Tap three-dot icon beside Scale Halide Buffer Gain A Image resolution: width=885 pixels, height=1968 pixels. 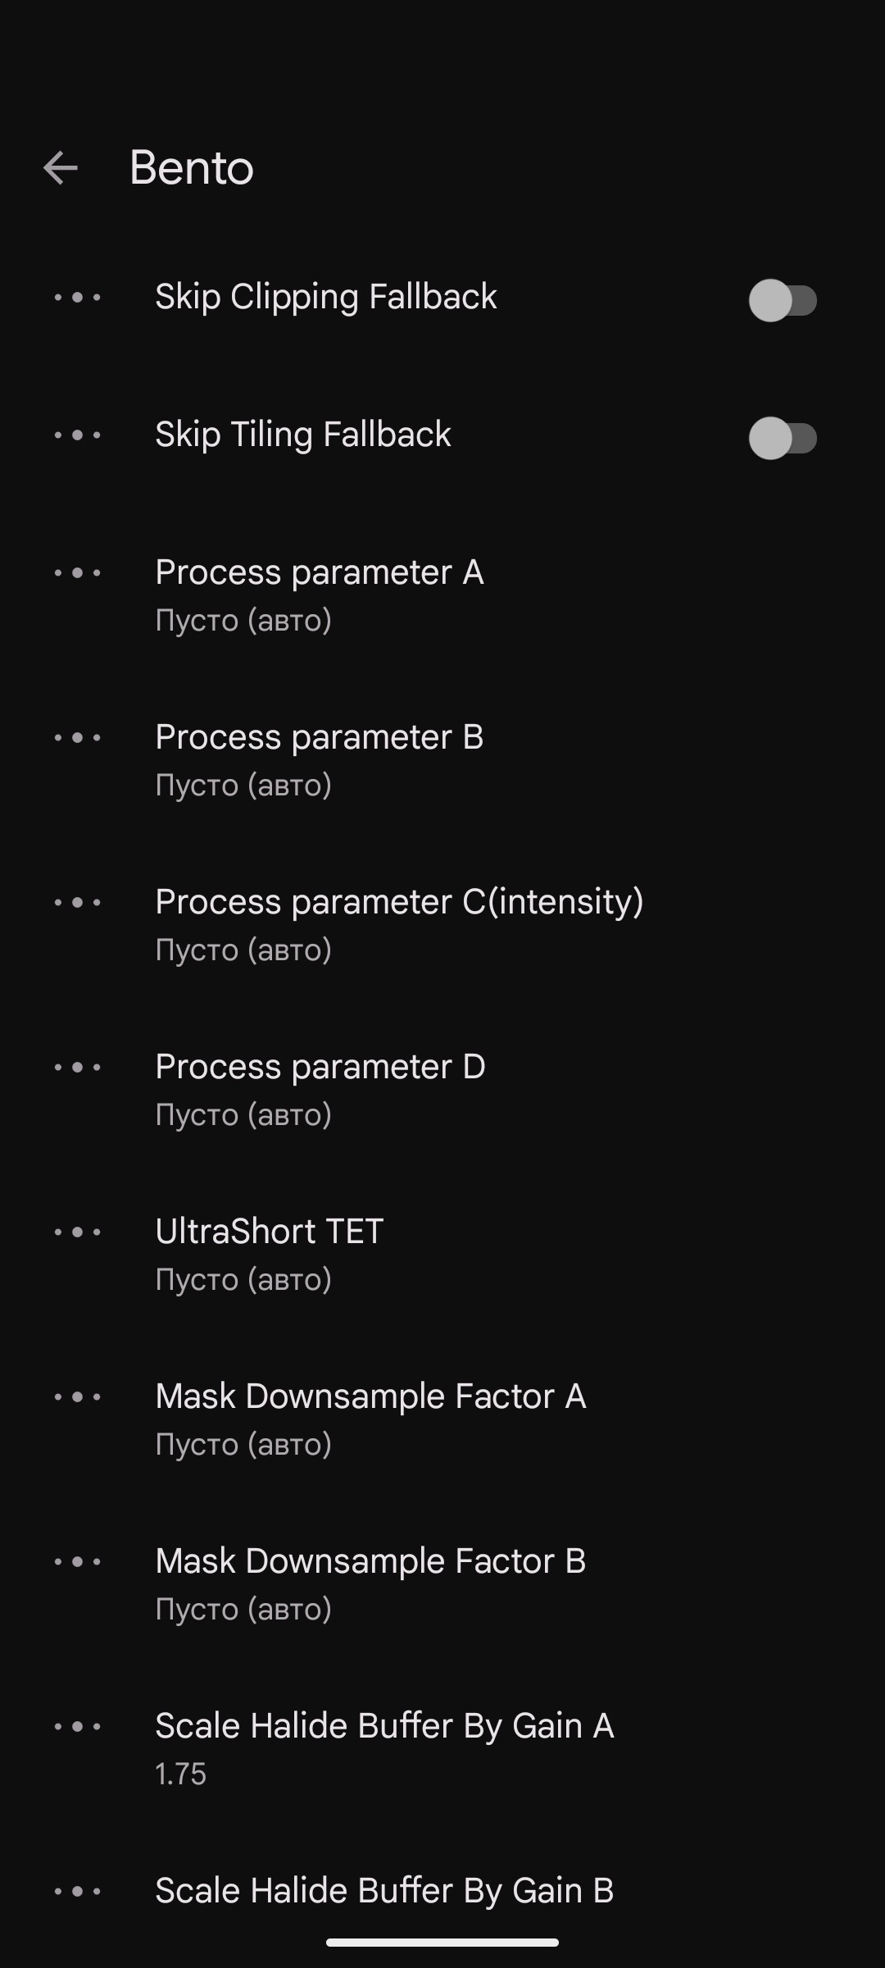(x=78, y=1726)
